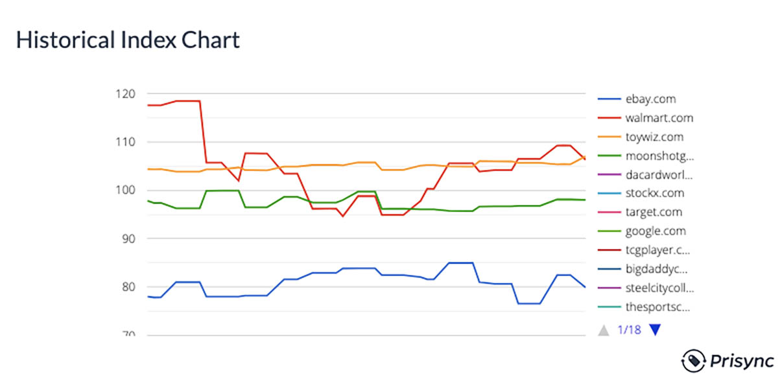Screen dimensions: 782x383
Task: Toggle steelcitycoll... series
Action: [659, 288]
